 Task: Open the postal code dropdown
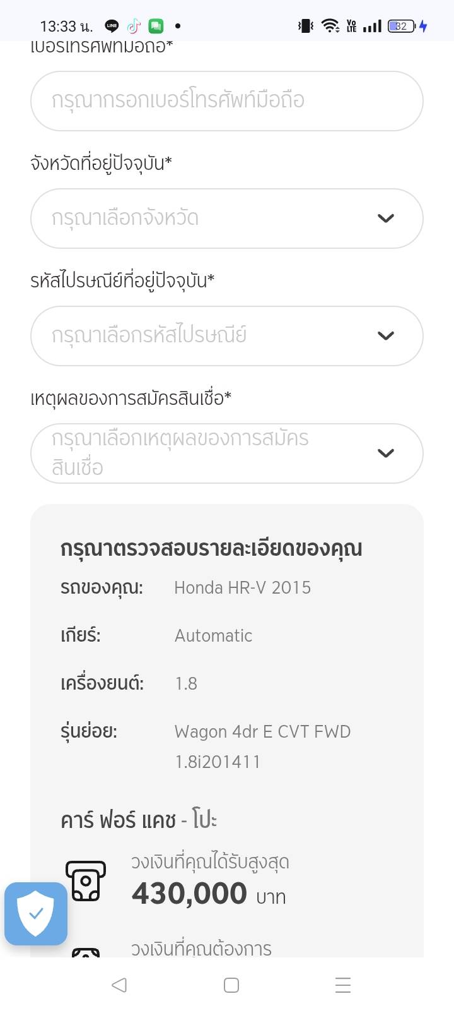(208, 336)
